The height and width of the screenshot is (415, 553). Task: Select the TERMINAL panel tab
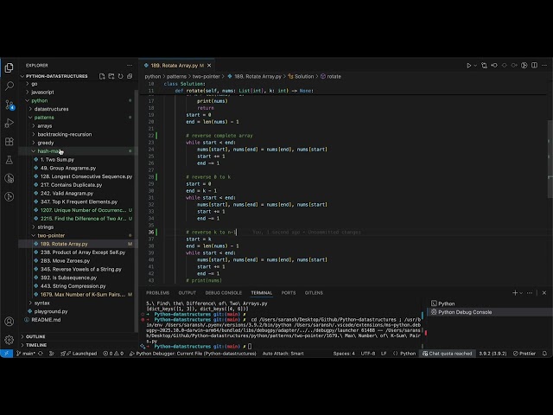[261, 293]
